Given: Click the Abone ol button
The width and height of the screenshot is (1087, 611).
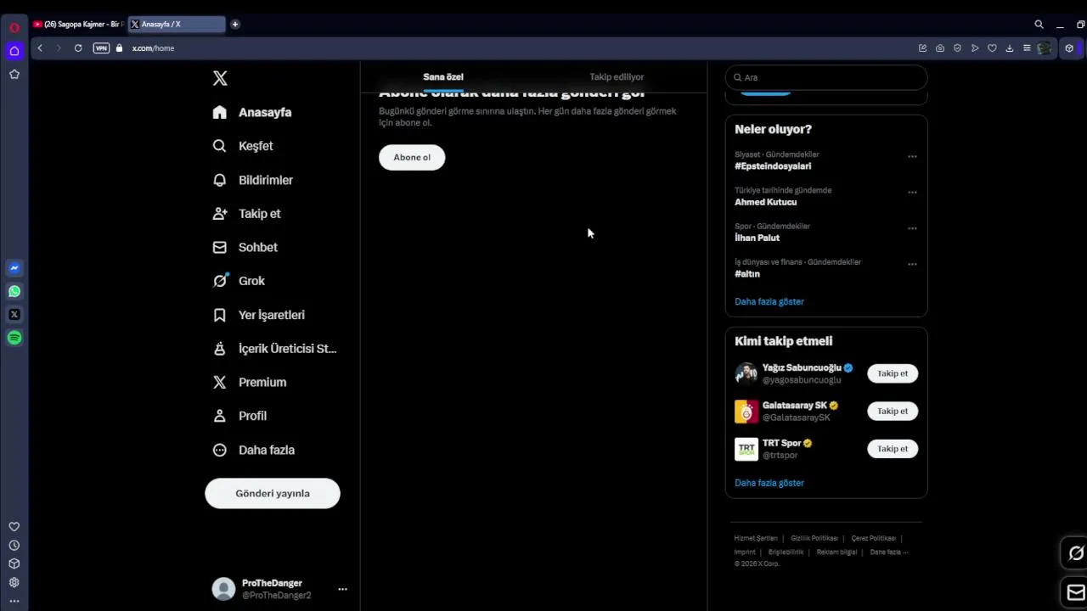Looking at the screenshot, I should click(x=412, y=157).
